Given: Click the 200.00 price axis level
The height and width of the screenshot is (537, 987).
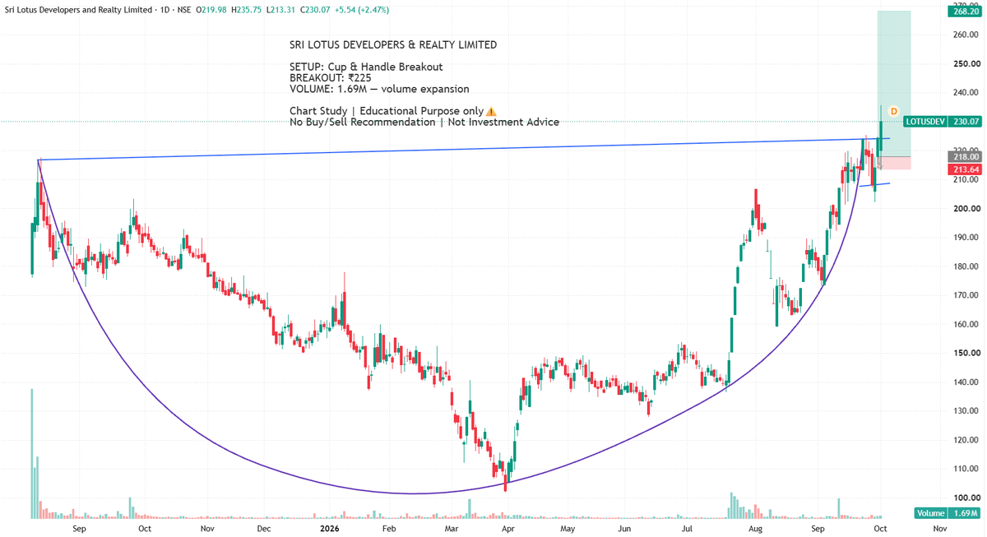Looking at the screenshot, I should point(967,209).
